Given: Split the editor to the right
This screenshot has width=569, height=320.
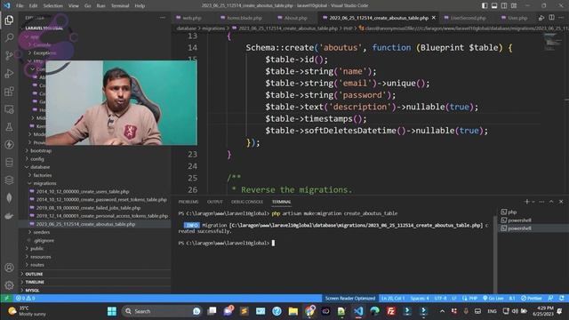Looking at the screenshot, I should (551, 18).
